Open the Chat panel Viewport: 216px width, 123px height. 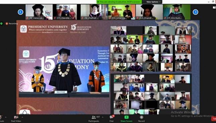coord(112,119)
